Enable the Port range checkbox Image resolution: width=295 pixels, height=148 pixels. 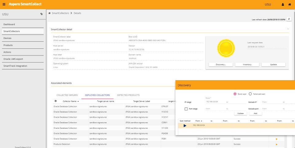[186, 109]
